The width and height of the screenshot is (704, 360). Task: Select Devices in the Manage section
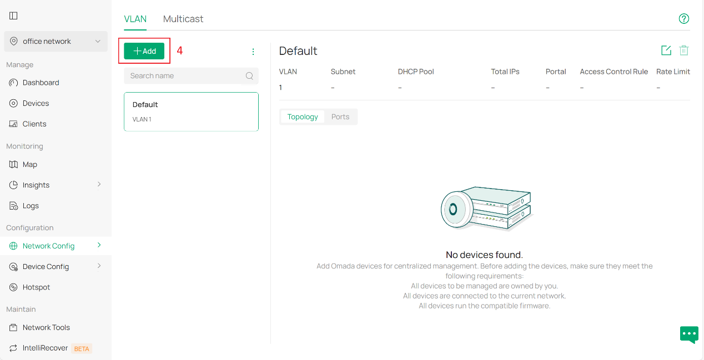[x=35, y=103]
